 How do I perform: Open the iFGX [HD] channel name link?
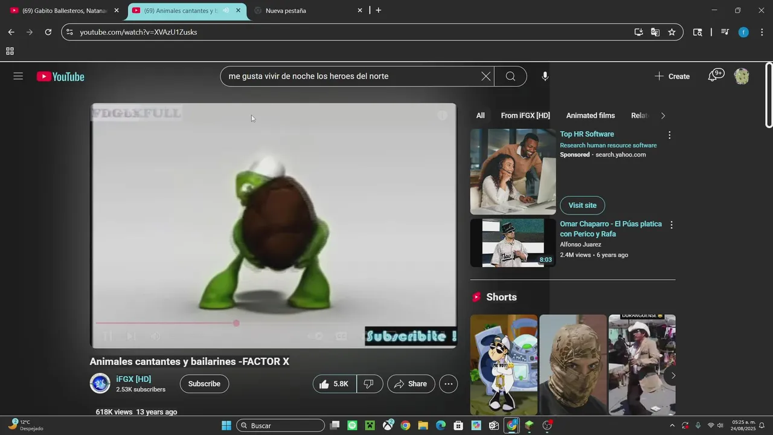[133, 379]
